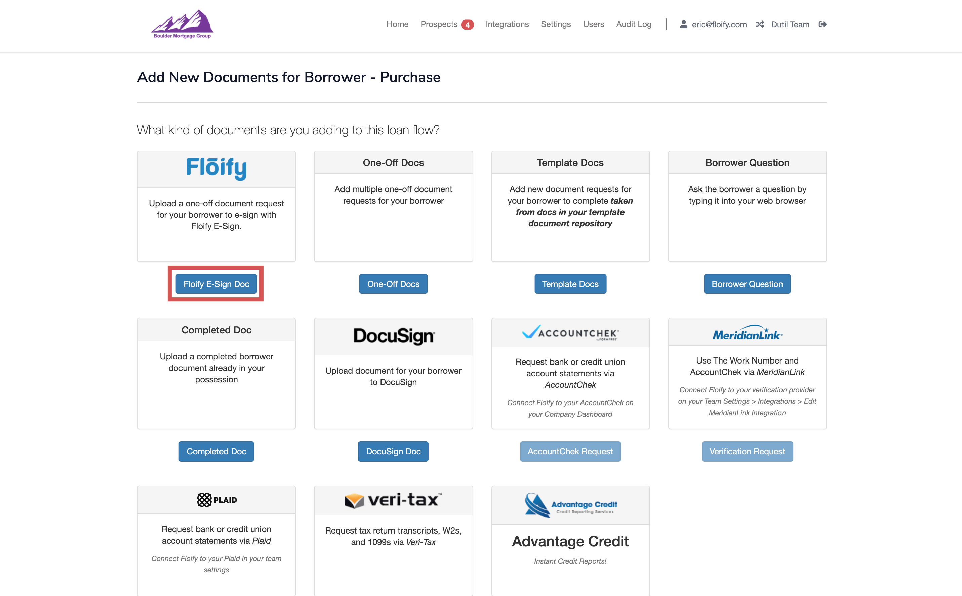Click the DocuSign logo
962x596 pixels.
tap(394, 336)
